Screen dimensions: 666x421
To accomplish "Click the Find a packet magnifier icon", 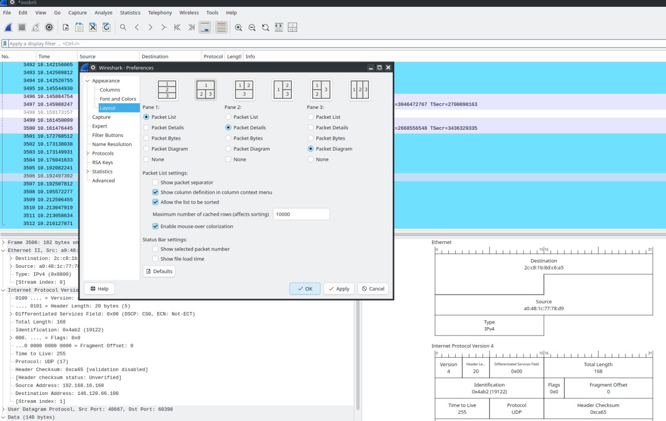I will pyautogui.click(x=123, y=27).
